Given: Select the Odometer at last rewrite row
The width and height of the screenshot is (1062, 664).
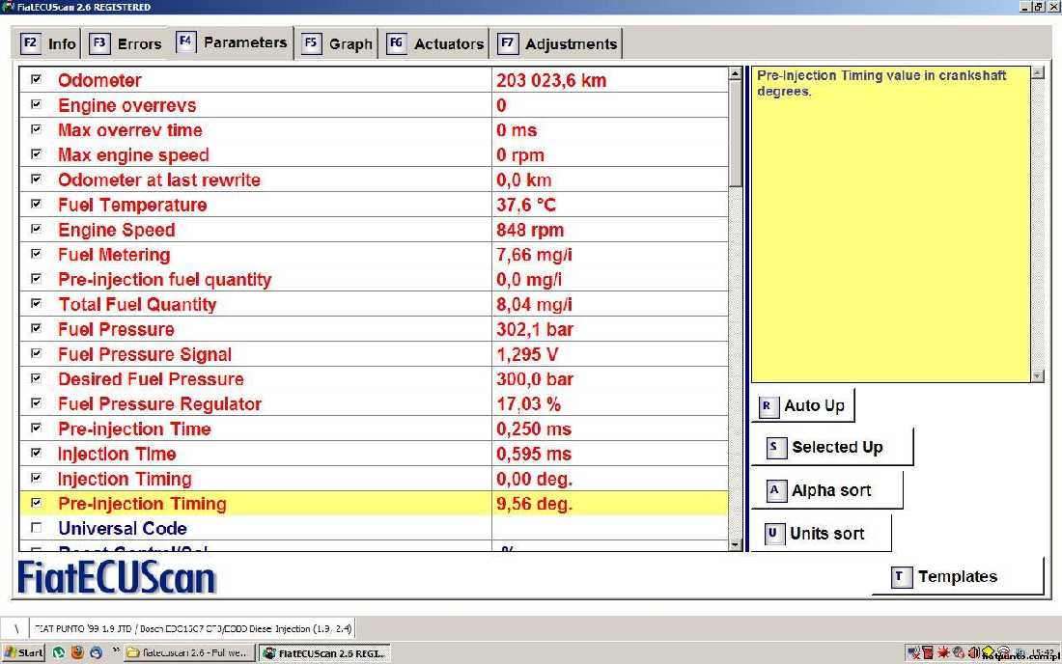Looking at the screenshot, I should point(374,180).
